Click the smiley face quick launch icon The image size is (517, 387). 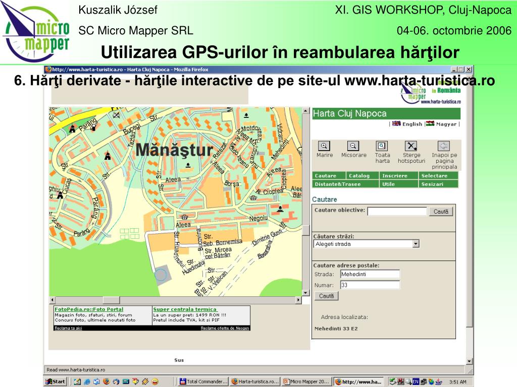tap(155, 381)
